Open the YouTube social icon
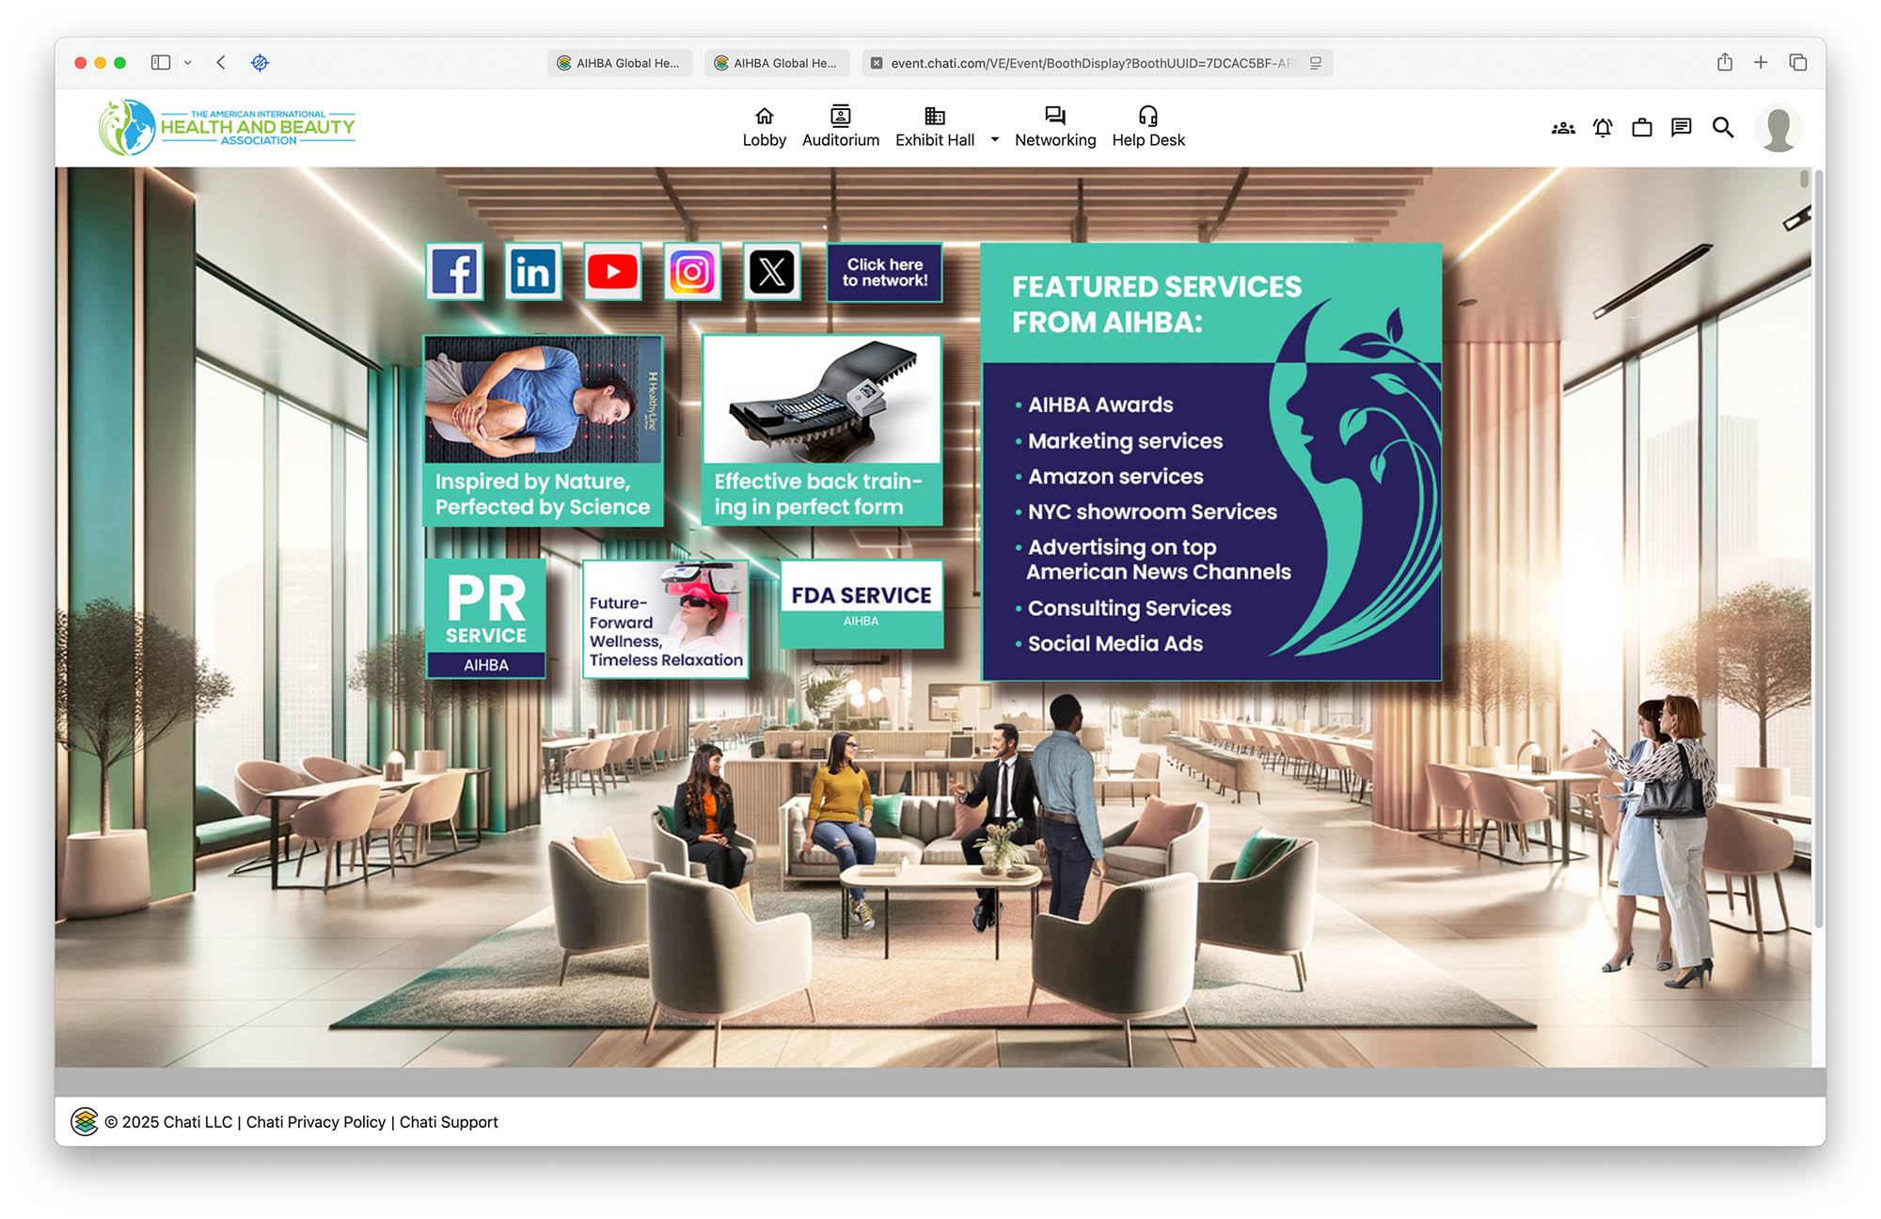 click(x=612, y=272)
